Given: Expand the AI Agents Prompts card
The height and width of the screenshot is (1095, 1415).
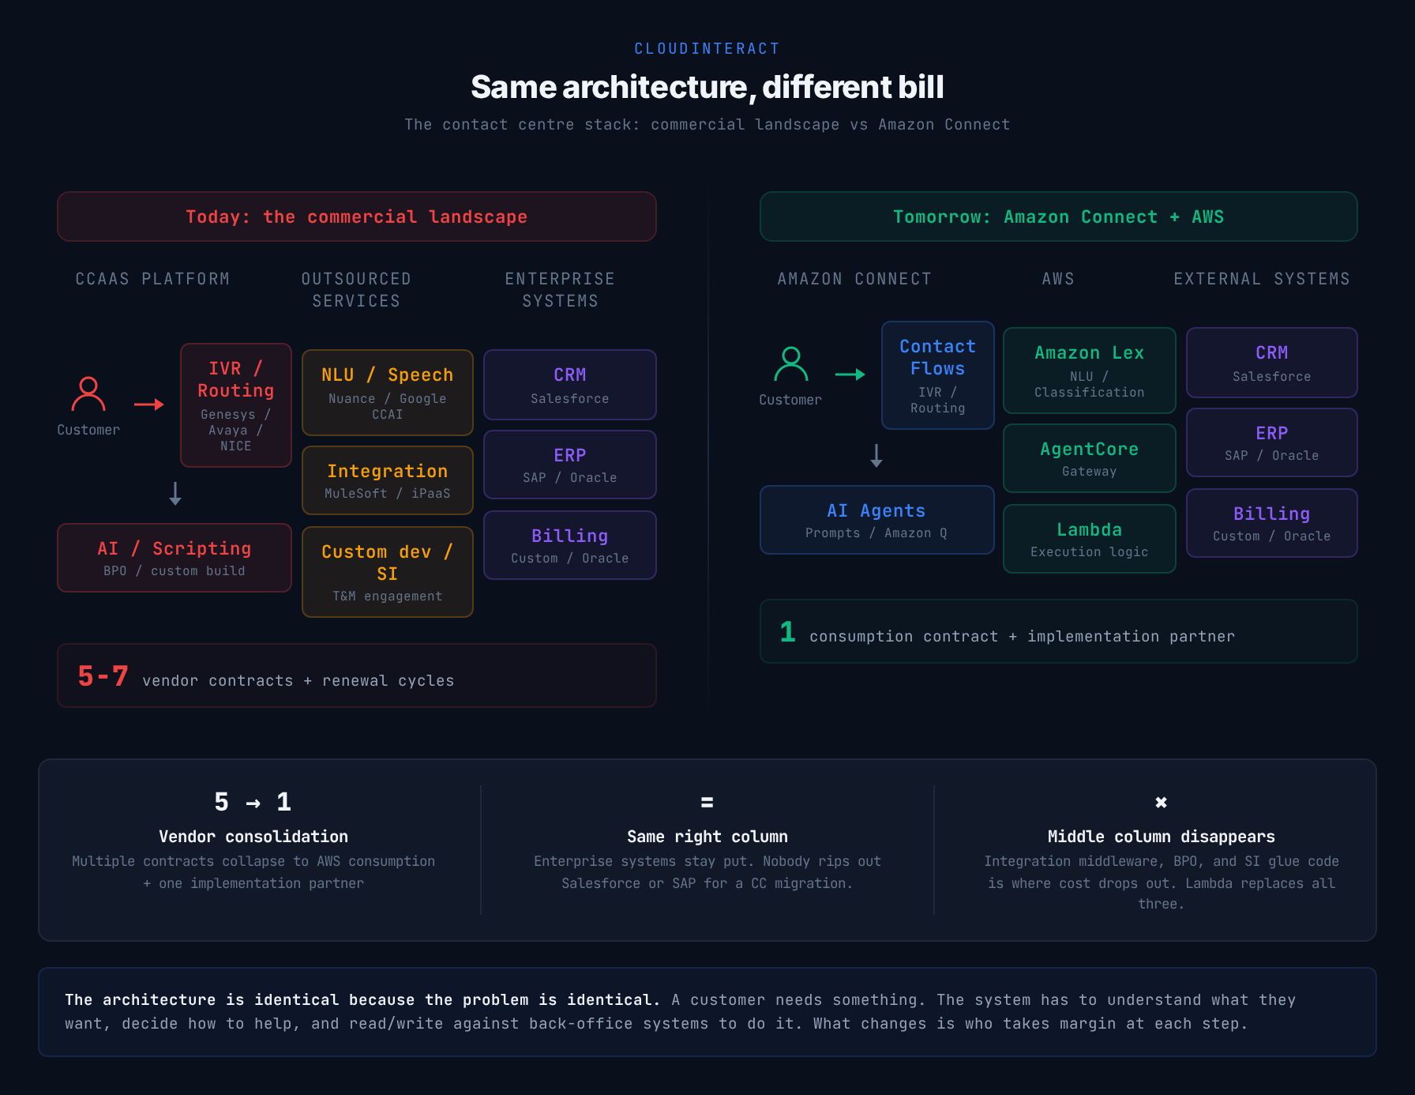Looking at the screenshot, I should pos(876,520).
